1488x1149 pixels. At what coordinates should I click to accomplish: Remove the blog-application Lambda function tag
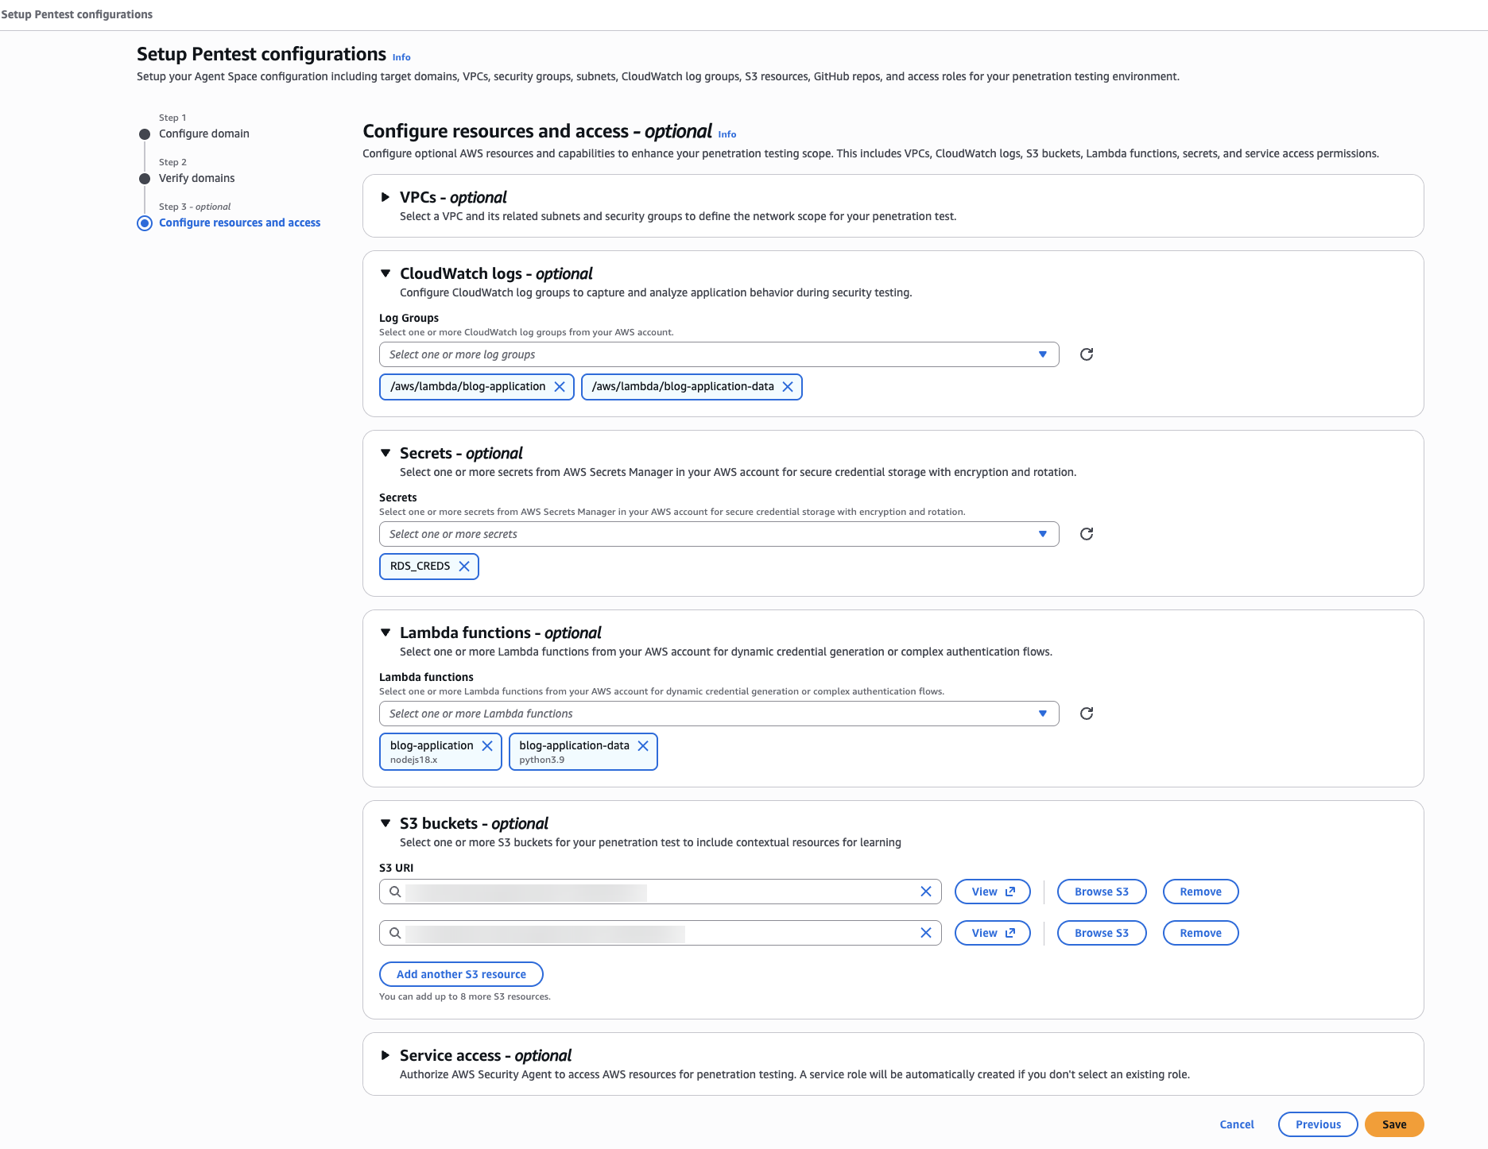(x=487, y=745)
